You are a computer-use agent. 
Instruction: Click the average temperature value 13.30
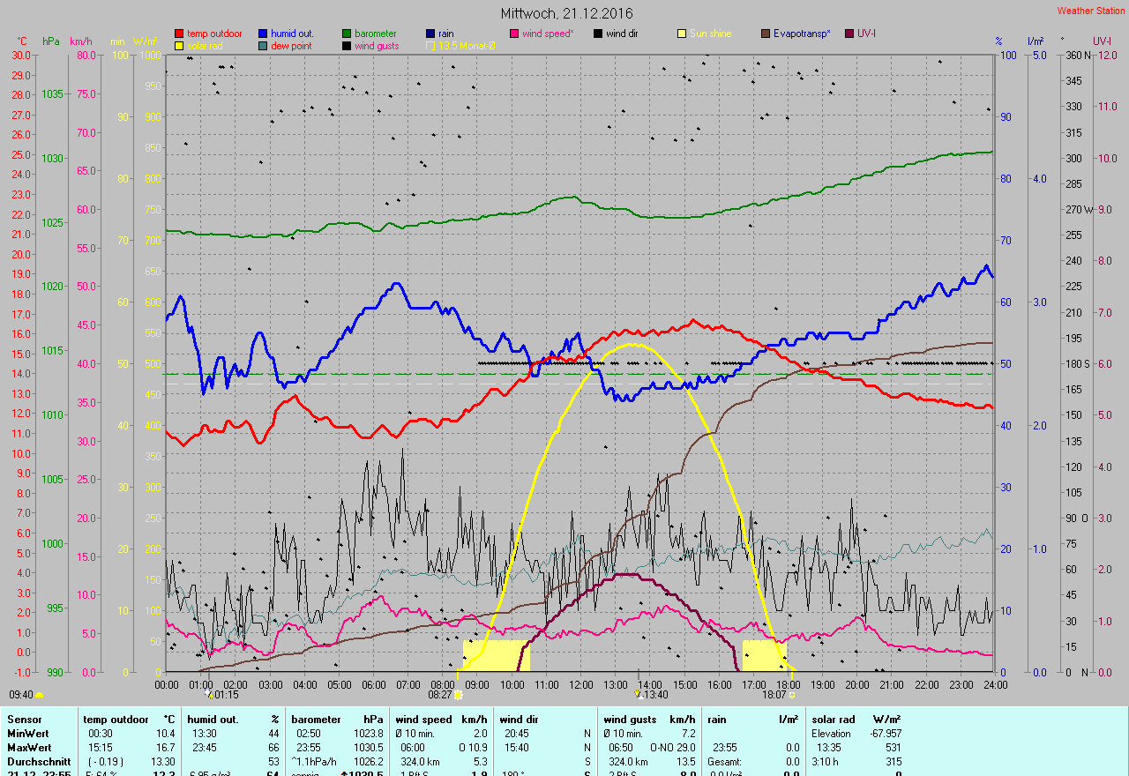[162, 762]
